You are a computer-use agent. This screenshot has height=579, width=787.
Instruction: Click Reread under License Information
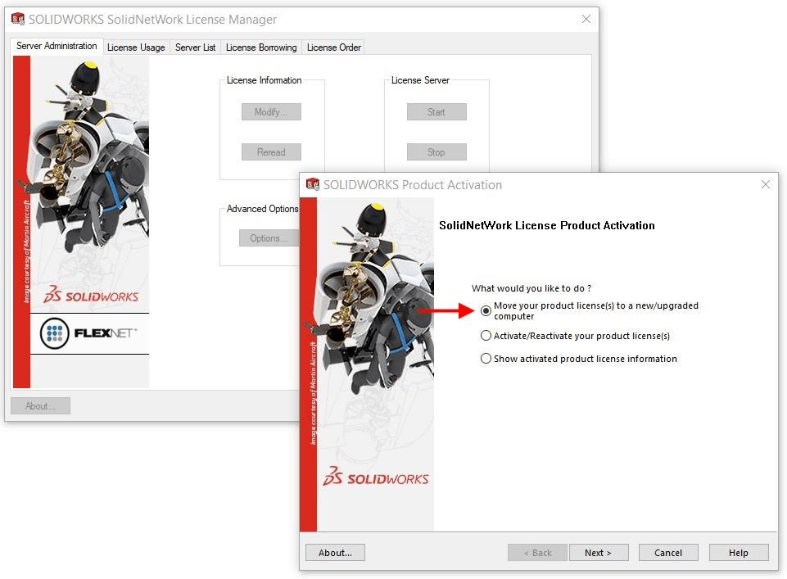[271, 152]
